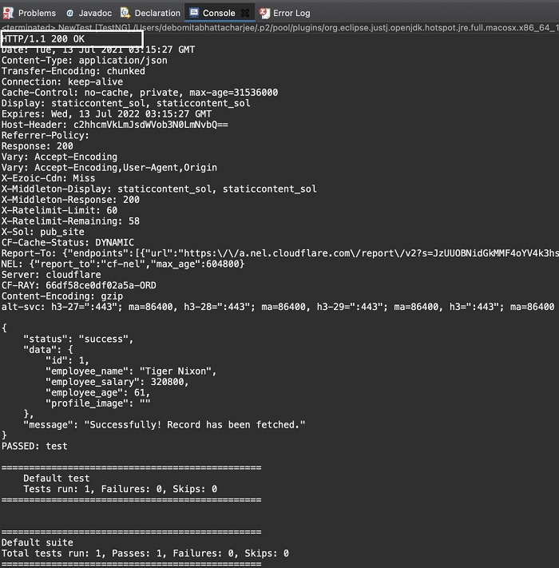
Task: Click the Javadoc @ icon
Action: 70,13
